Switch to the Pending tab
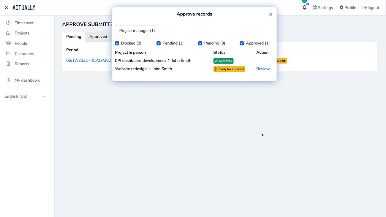The image size is (386, 217). click(x=74, y=37)
